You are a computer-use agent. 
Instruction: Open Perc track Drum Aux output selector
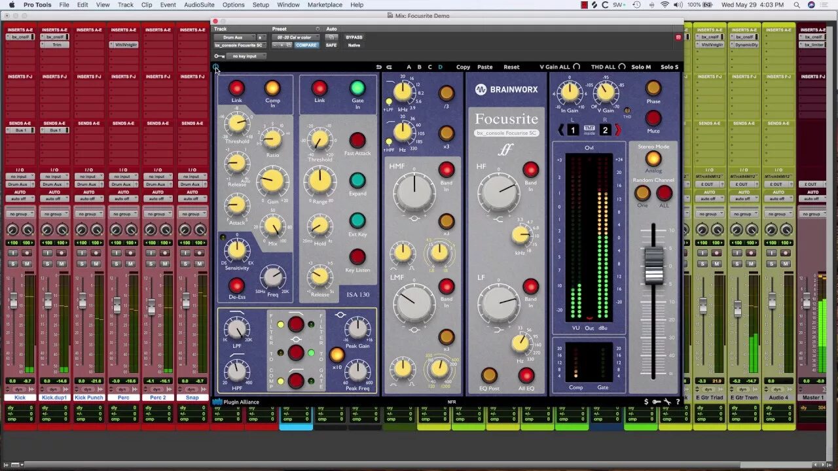[122, 184]
